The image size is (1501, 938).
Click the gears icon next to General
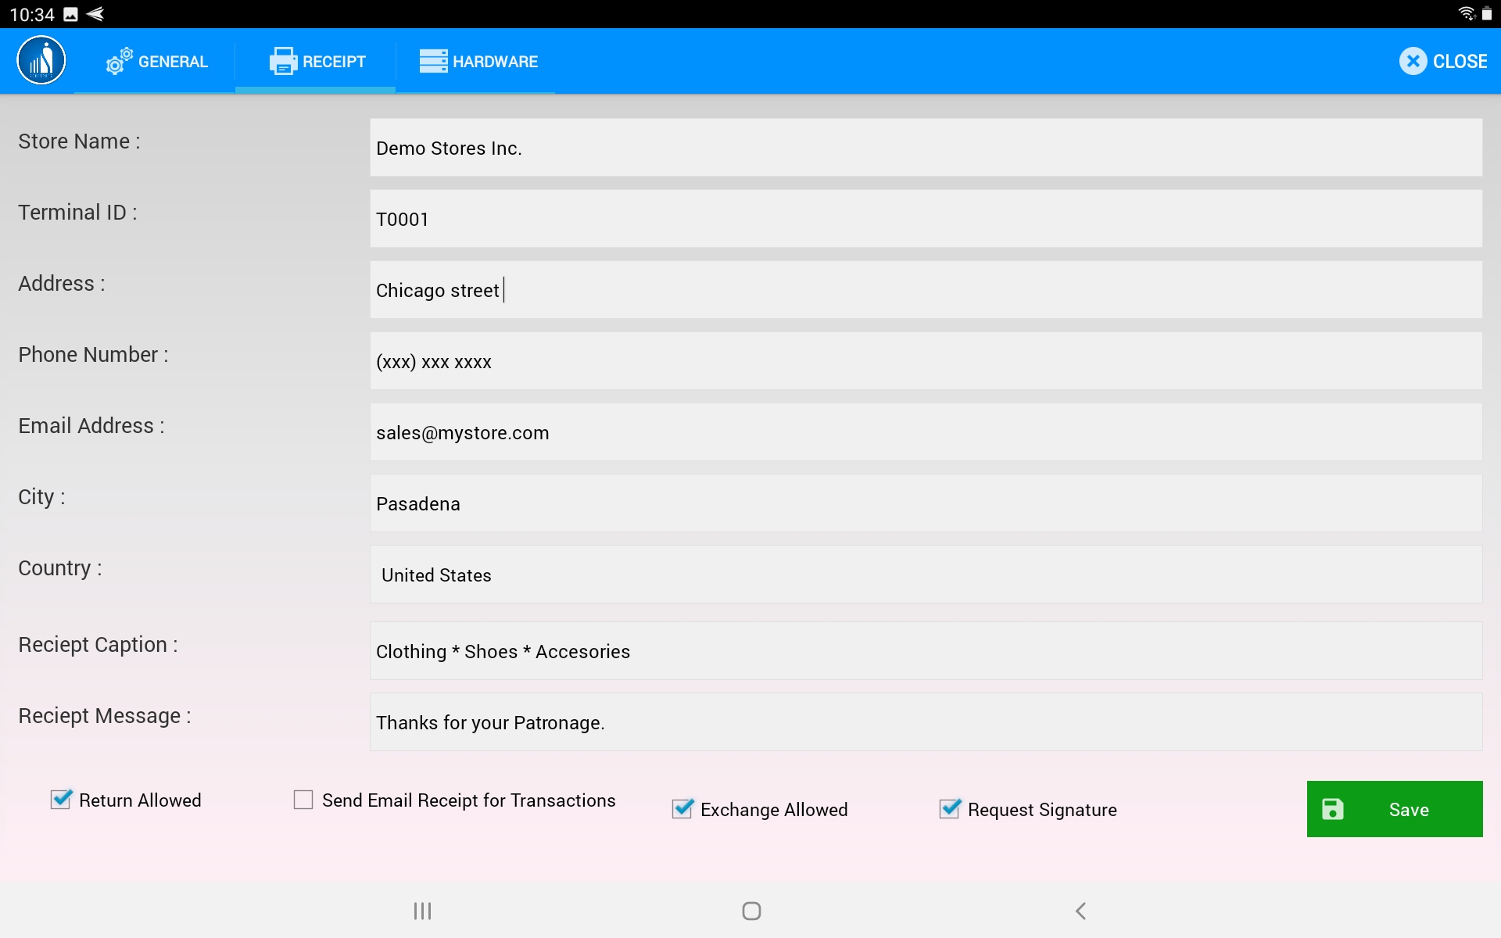[x=119, y=61]
